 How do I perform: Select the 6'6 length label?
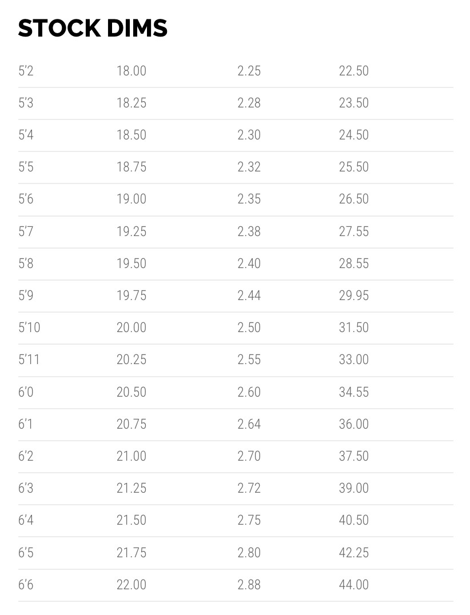point(26,585)
